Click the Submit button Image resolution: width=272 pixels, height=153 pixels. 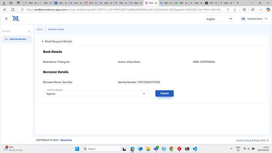[164, 93]
